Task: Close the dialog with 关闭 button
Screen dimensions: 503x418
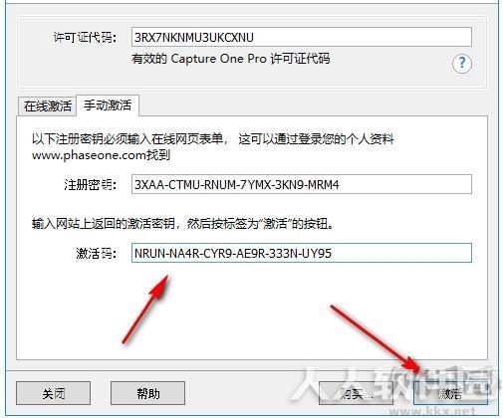Action: click(53, 393)
